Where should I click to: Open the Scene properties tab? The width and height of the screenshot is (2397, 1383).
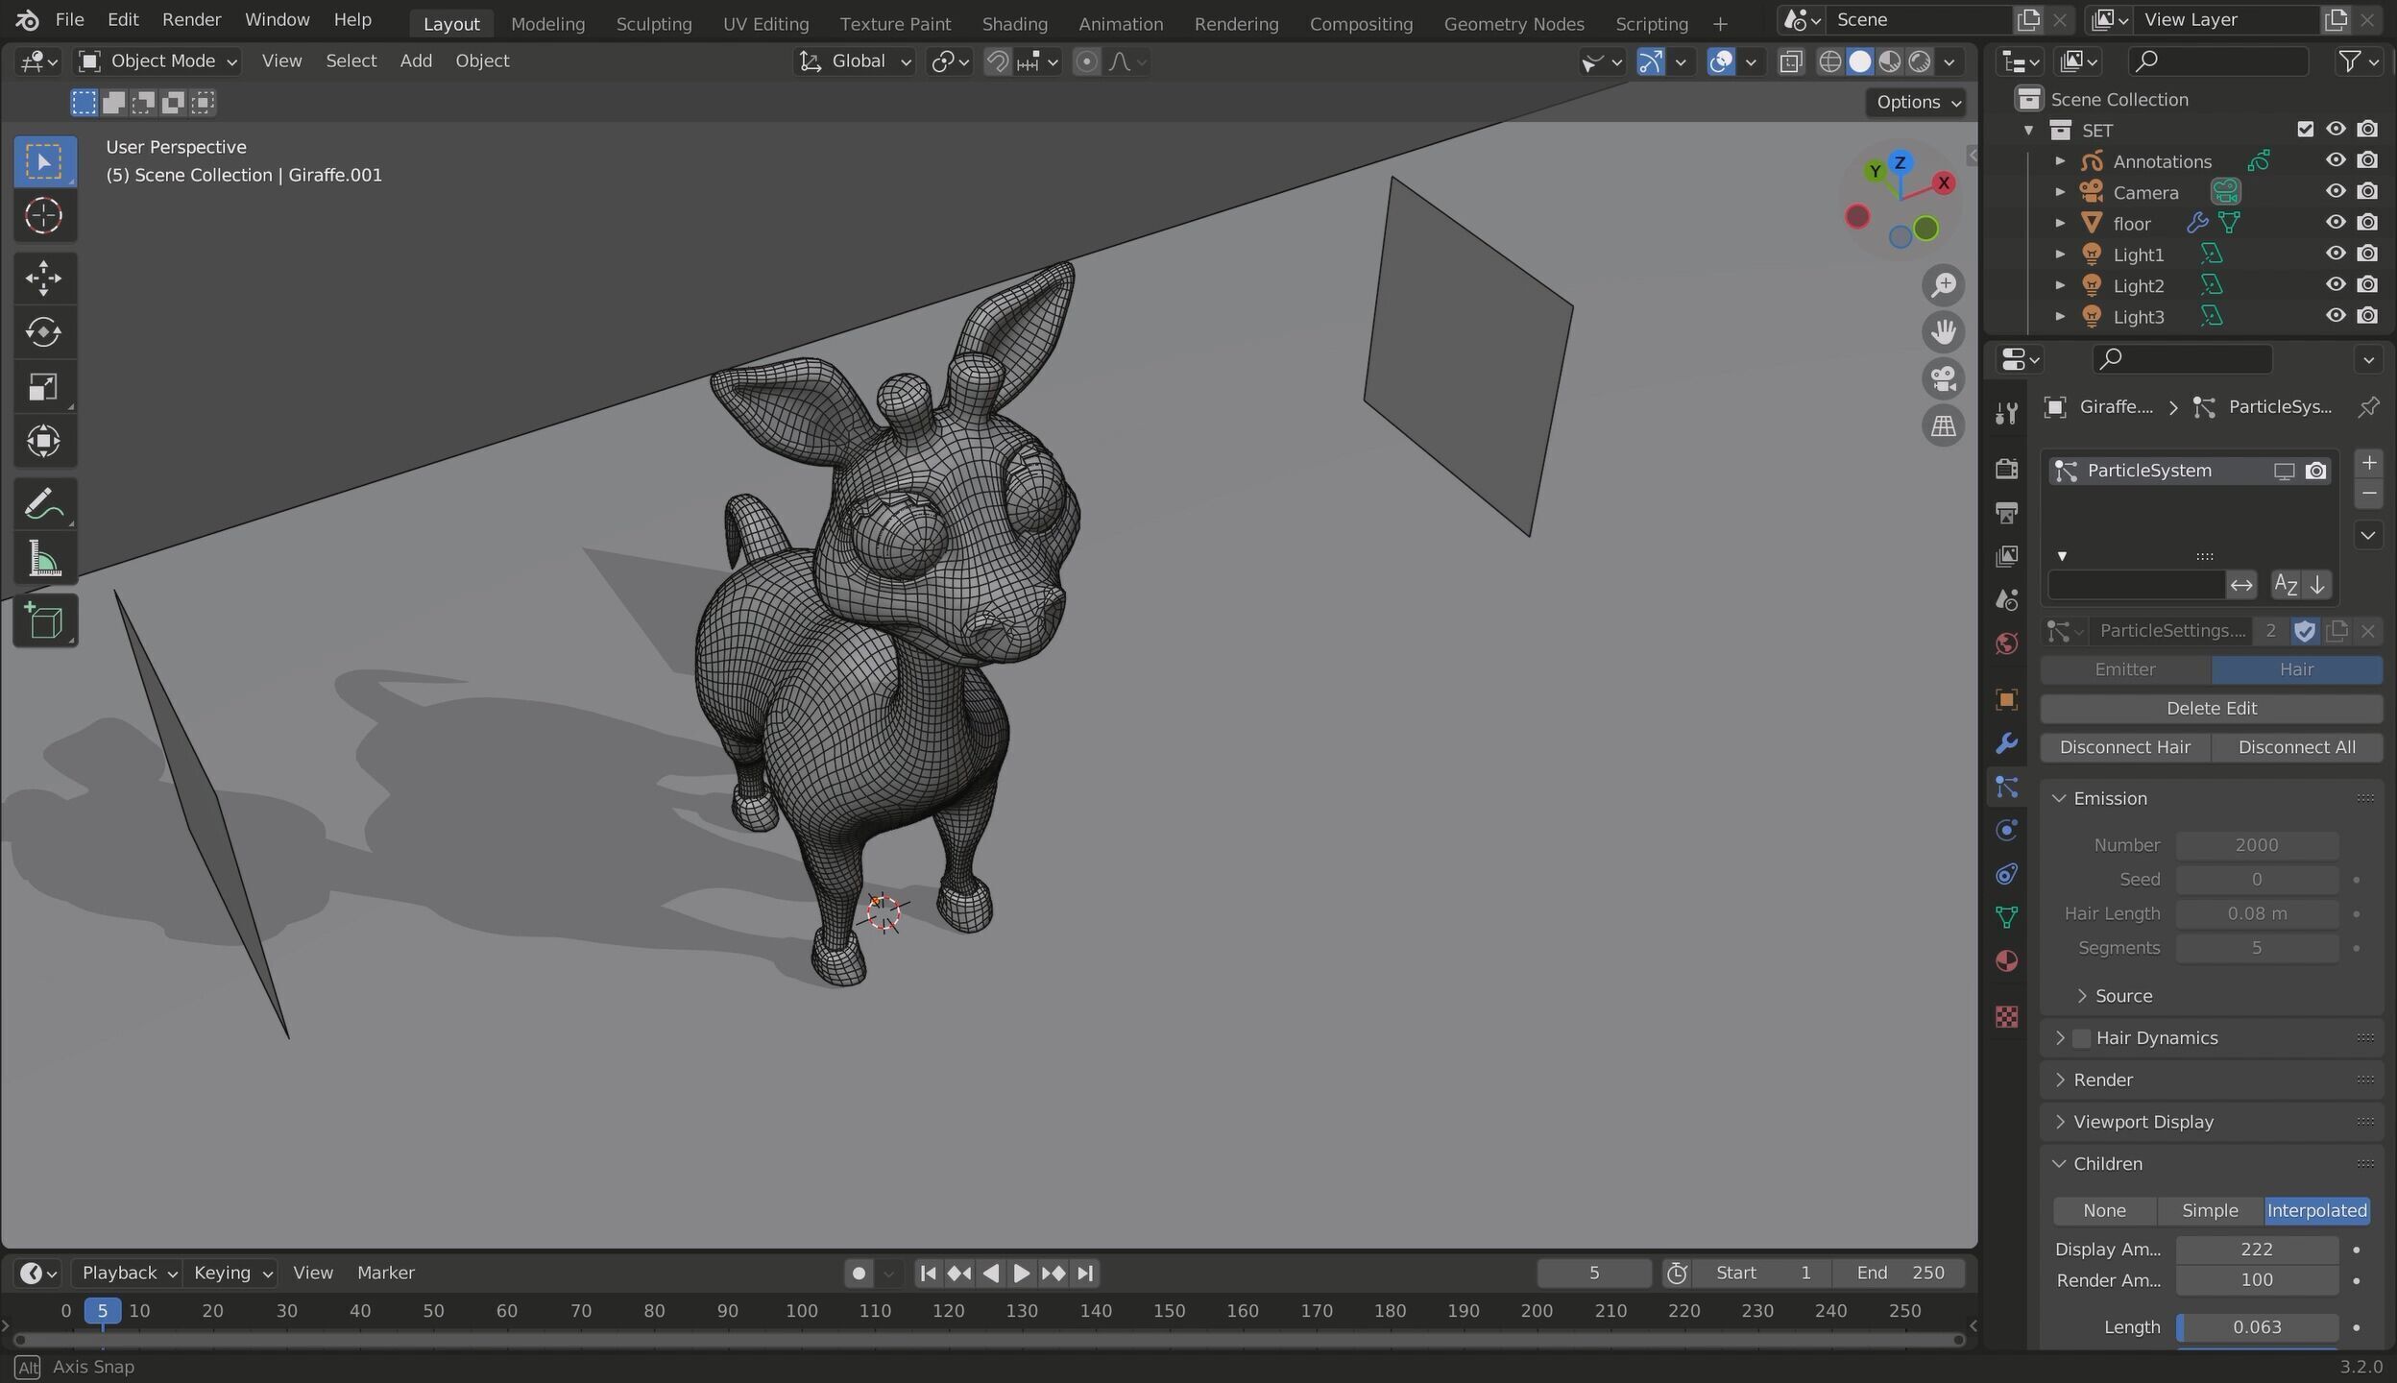(2006, 600)
